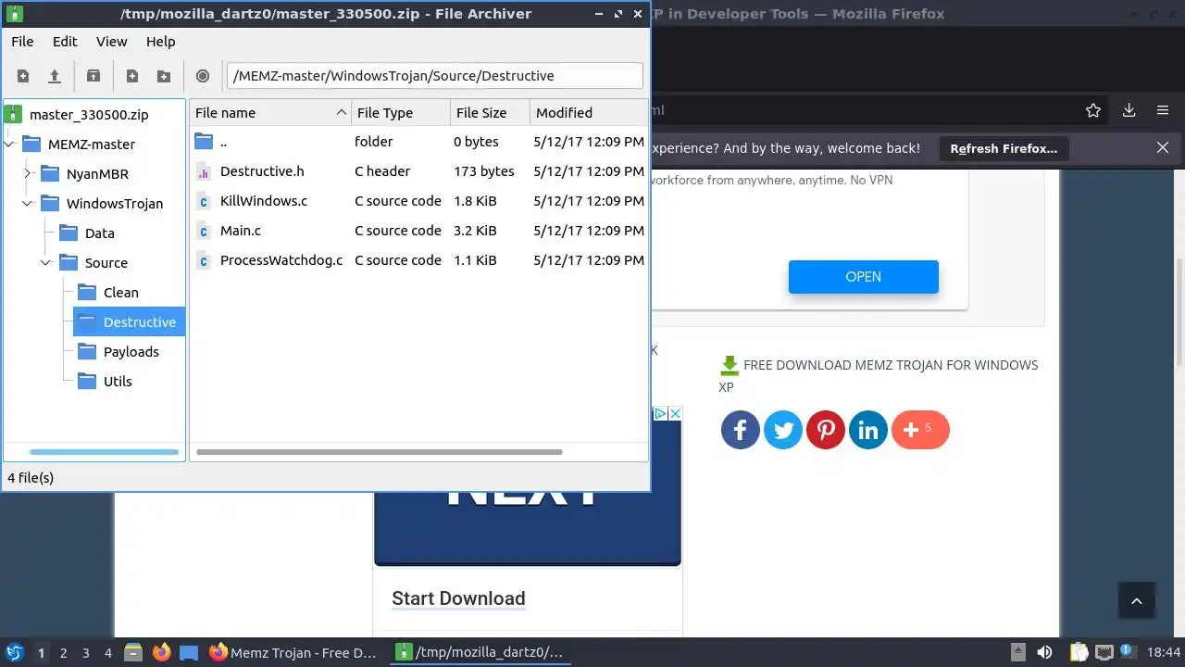
Task: Click the Start Download link
Action: [x=458, y=598]
